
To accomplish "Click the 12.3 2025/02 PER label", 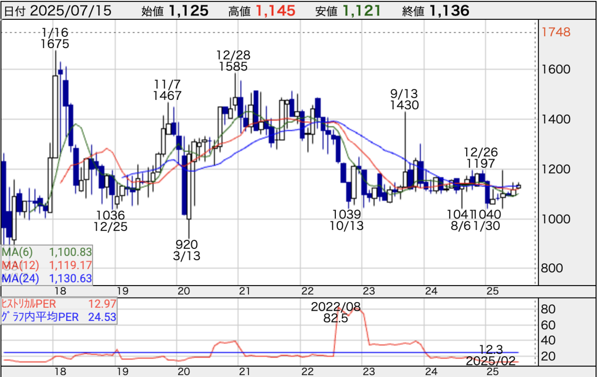I will pos(490,354).
